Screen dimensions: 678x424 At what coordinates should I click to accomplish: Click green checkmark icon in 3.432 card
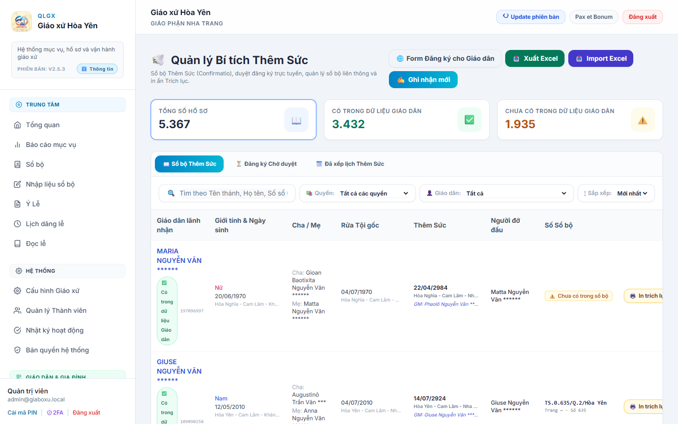(469, 120)
